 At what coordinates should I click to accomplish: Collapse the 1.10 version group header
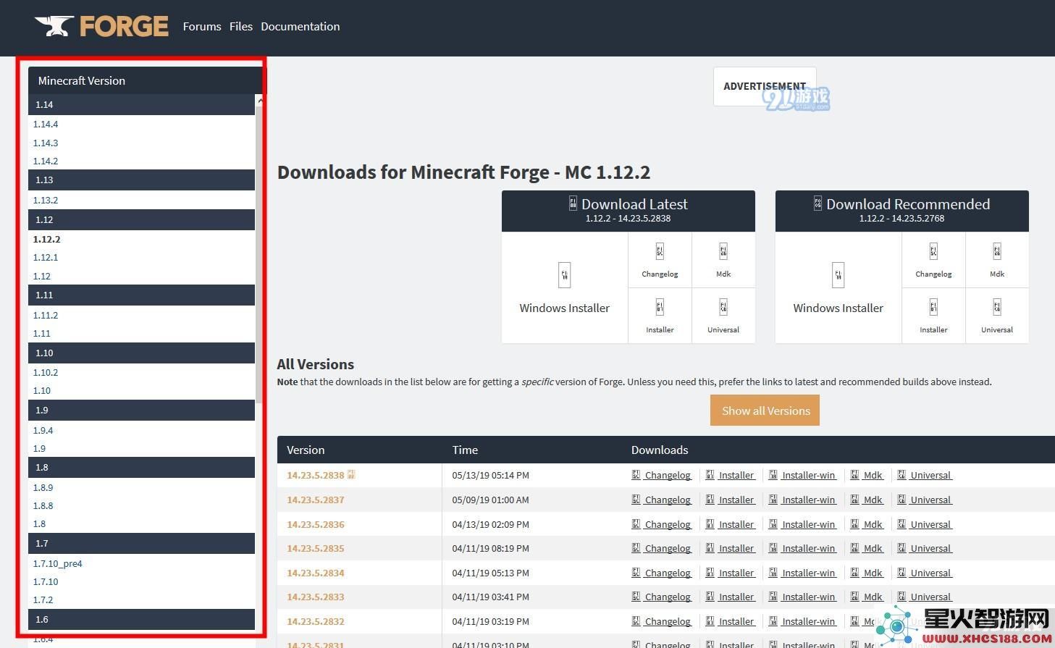click(x=141, y=353)
